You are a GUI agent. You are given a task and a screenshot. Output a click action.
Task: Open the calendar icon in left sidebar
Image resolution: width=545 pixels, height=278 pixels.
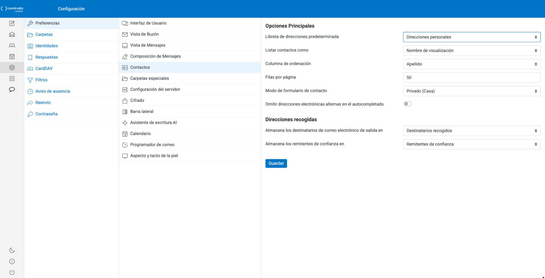coord(12,56)
